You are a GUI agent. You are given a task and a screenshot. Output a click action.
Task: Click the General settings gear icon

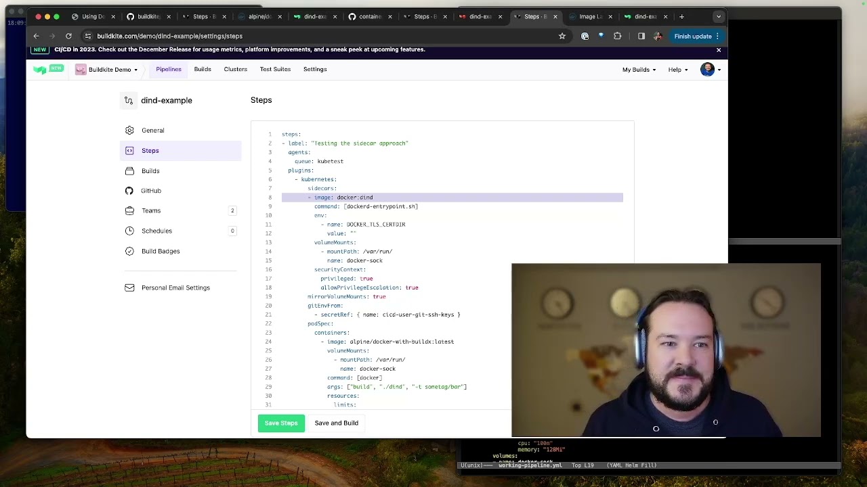click(129, 130)
